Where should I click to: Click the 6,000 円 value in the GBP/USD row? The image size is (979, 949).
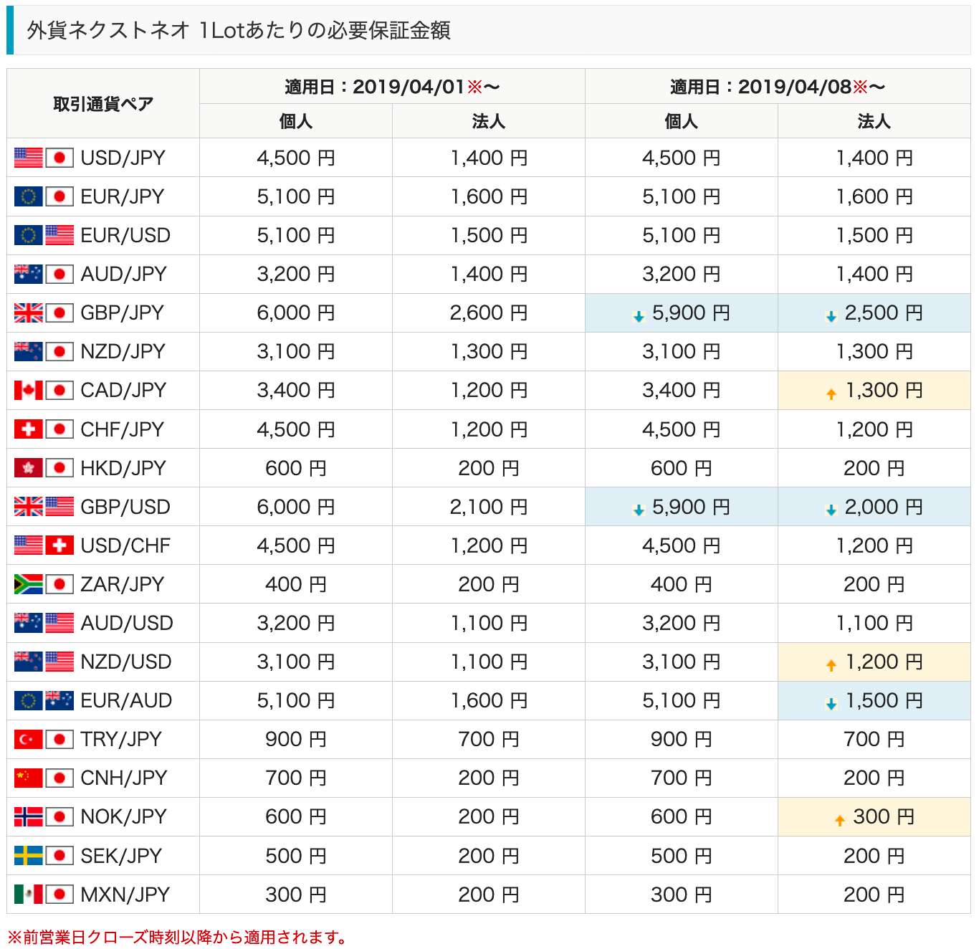(x=296, y=507)
